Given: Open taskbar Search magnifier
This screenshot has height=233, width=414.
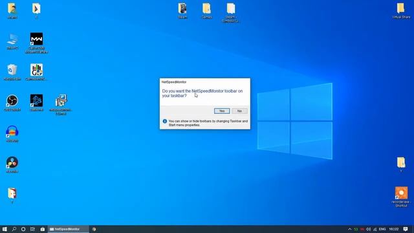Looking at the screenshot, I should (14, 229).
